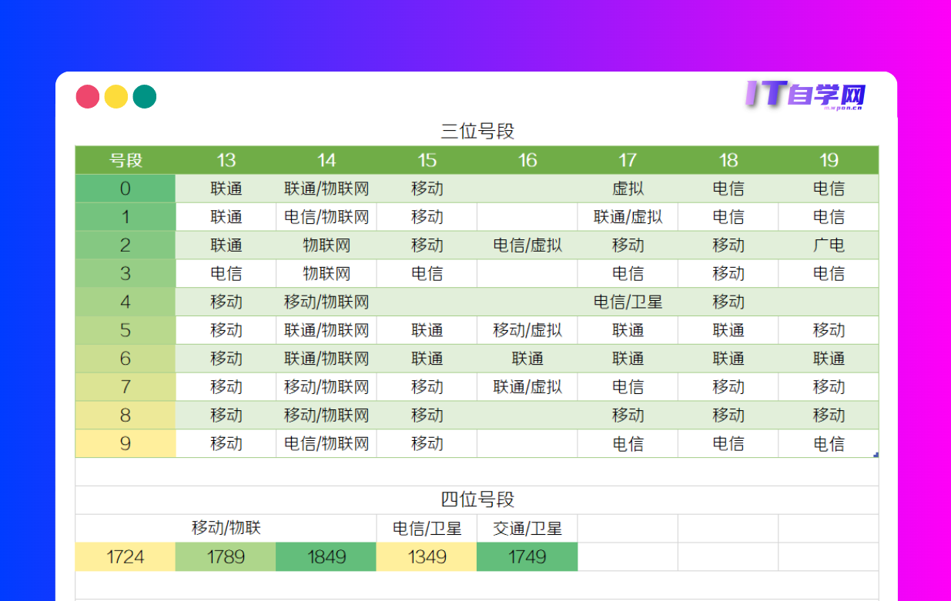Select the 联通/虚拟 cell in row 1

[628, 216]
